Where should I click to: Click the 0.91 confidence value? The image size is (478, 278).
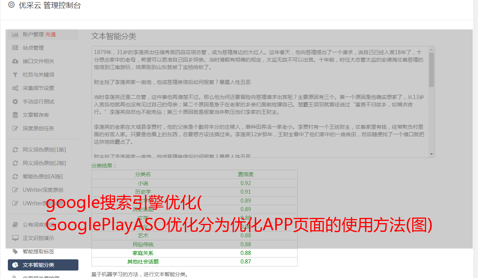click(246, 192)
